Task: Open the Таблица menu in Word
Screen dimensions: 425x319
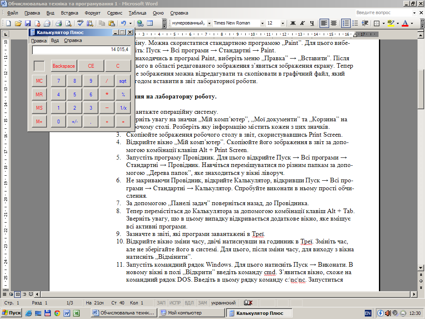Action: pyautogui.click(x=137, y=13)
